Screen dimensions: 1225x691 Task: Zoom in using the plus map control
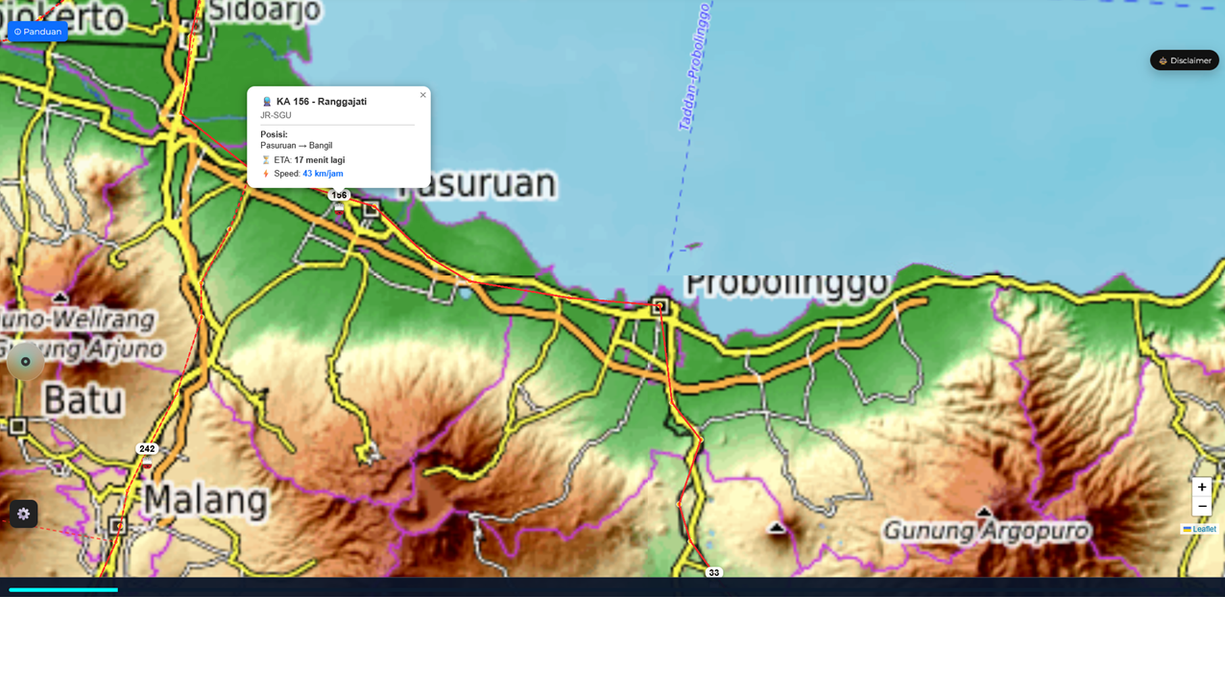[x=1201, y=488]
